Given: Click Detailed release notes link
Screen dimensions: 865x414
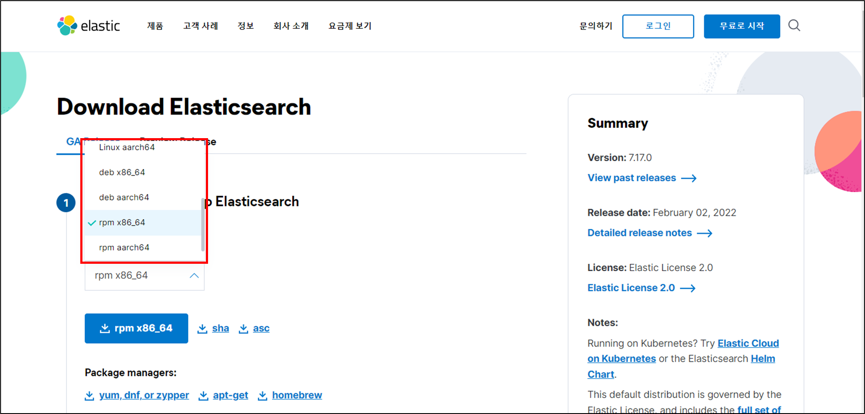Looking at the screenshot, I should pyautogui.click(x=639, y=233).
